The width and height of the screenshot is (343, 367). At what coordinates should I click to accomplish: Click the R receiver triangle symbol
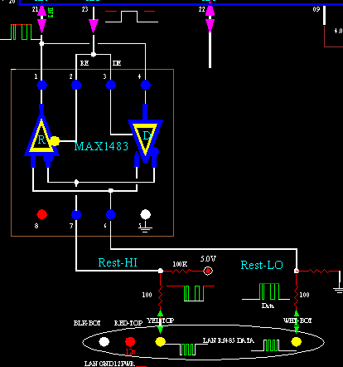click(41, 135)
